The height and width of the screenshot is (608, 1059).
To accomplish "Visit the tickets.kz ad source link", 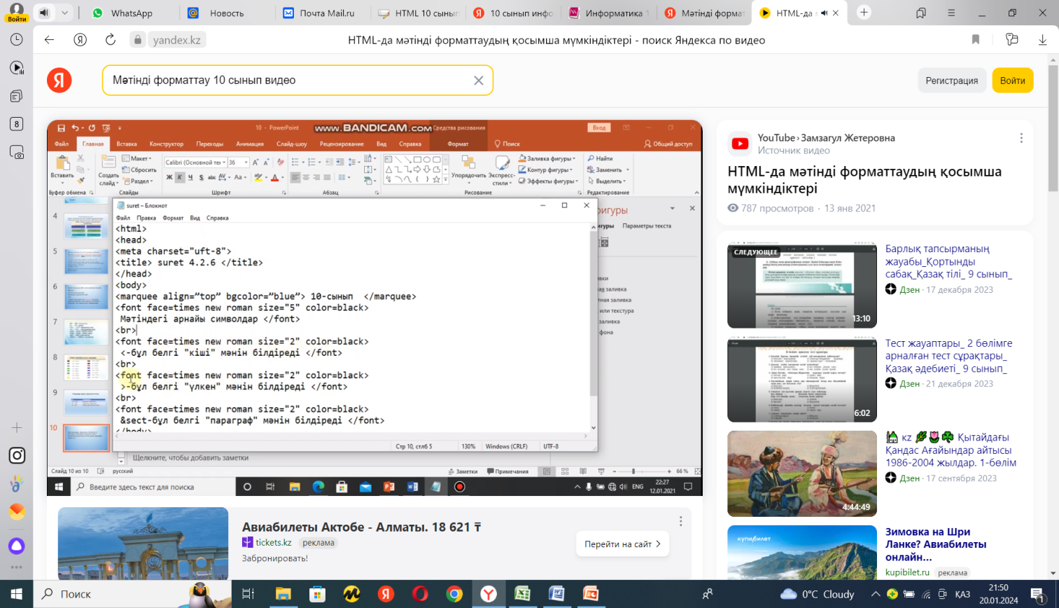I will pos(273,542).
